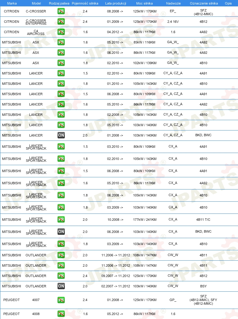This screenshot has width=238, height=319.
Task: Click engine code 4B11 T/C
Action: (203, 220)
